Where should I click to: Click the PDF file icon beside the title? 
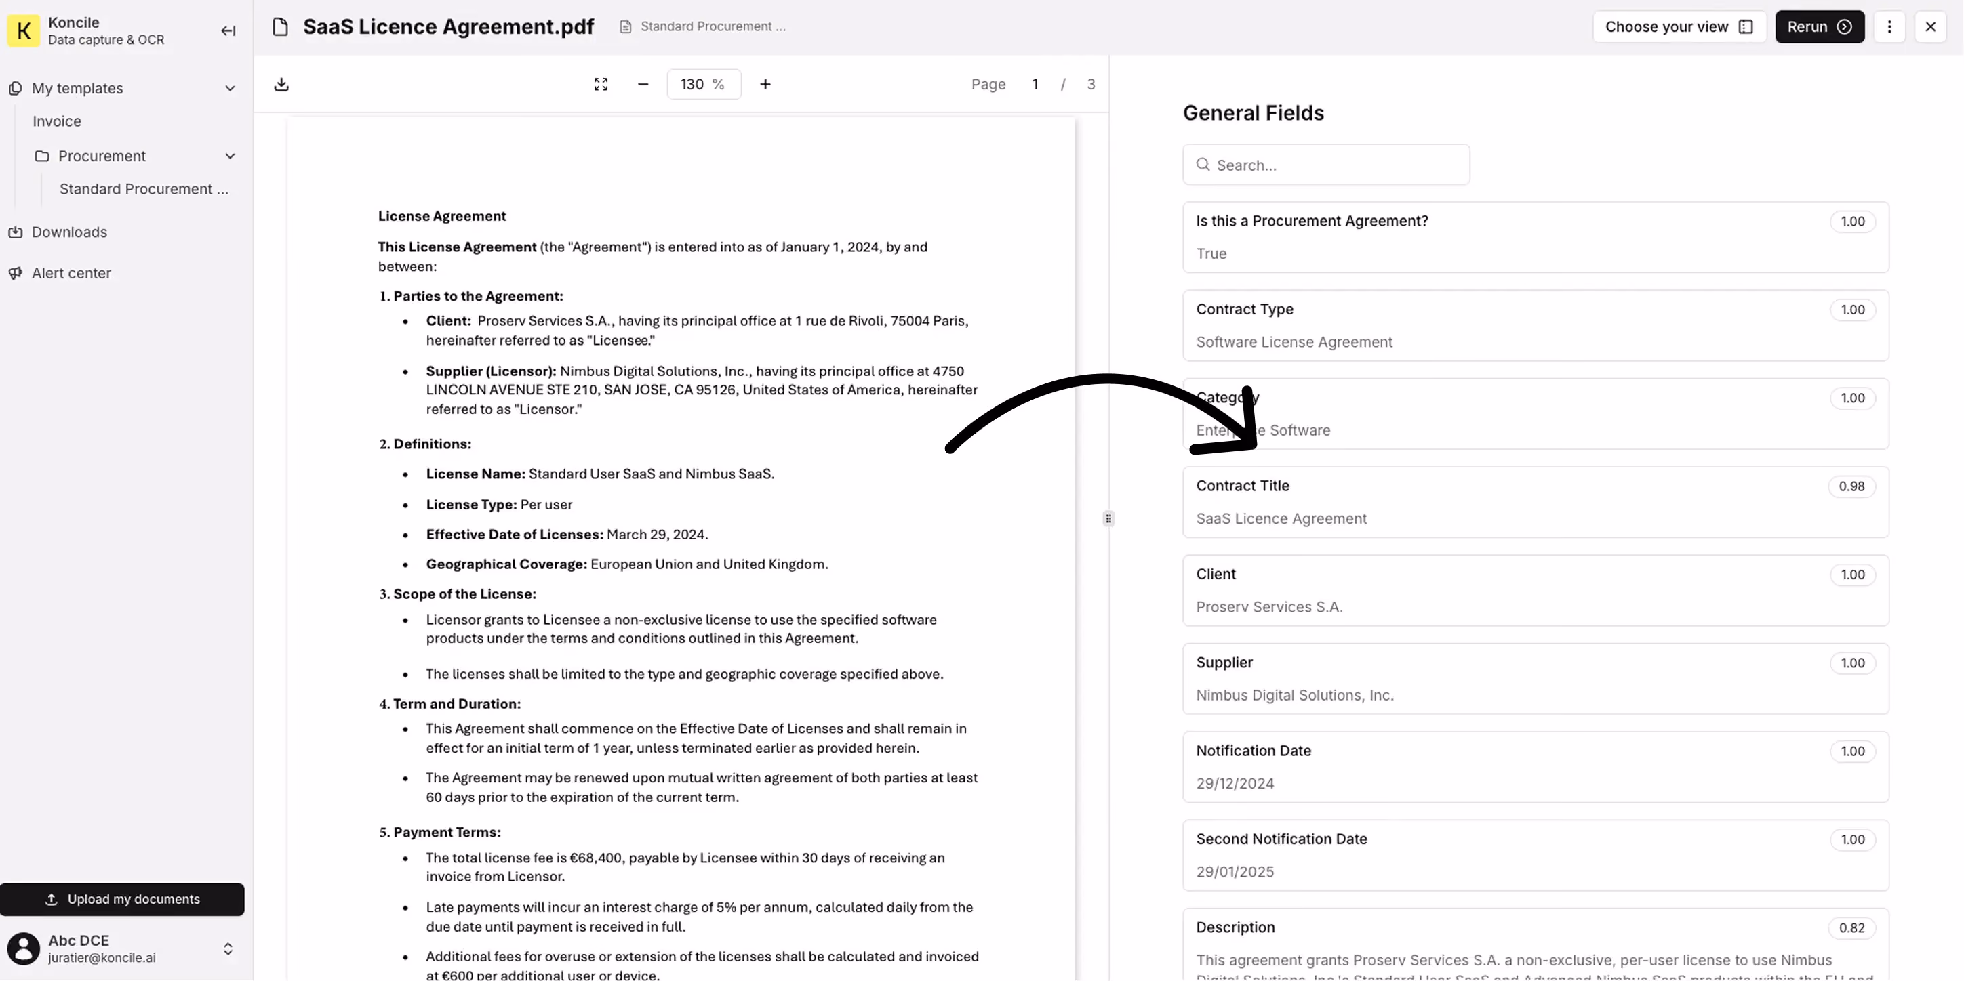281,26
